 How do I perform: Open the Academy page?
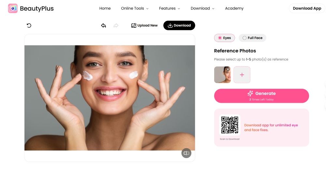pyautogui.click(x=234, y=8)
